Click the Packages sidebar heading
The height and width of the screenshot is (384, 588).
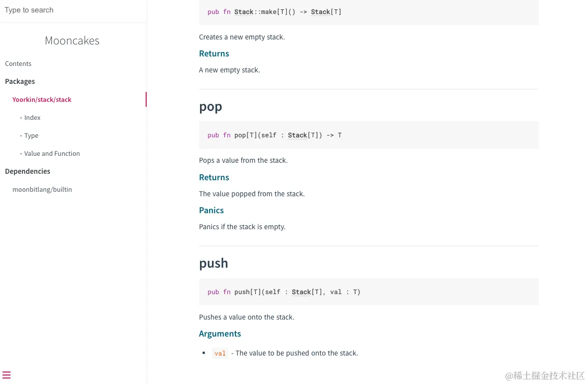20,81
